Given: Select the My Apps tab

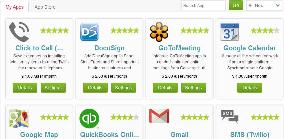Looking at the screenshot, I should point(15,7).
